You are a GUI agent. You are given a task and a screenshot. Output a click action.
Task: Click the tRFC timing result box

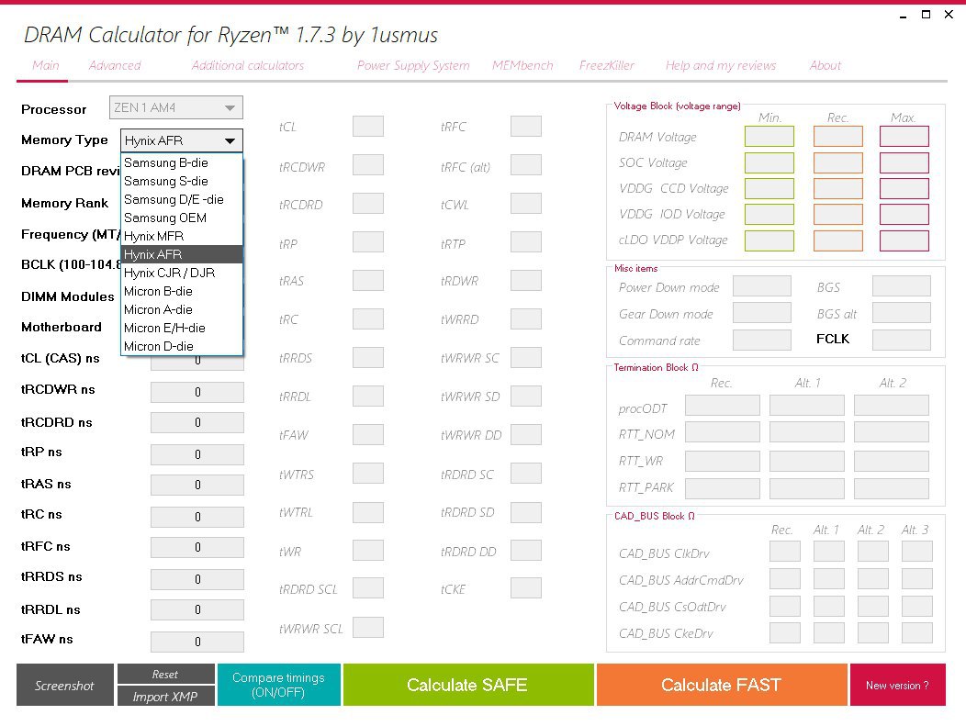click(x=526, y=127)
